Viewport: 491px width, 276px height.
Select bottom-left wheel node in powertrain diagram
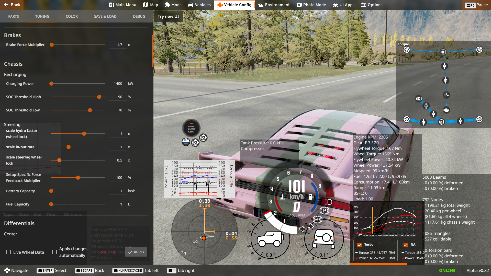tap(406, 119)
